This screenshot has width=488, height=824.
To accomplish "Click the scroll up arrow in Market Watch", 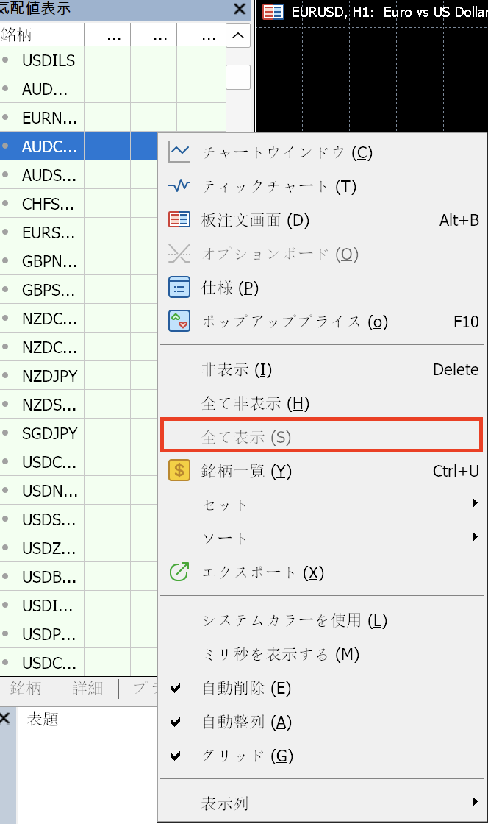I will (238, 35).
